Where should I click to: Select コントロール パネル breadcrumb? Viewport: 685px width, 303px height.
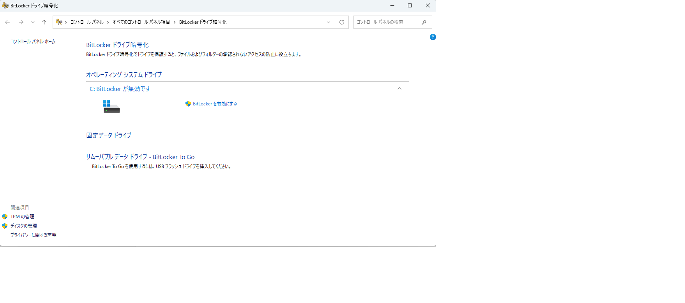click(87, 22)
